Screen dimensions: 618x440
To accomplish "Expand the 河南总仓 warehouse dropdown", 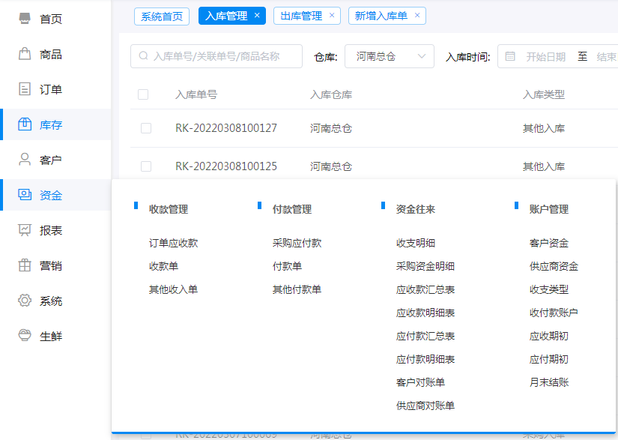I will pyautogui.click(x=390, y=56).
